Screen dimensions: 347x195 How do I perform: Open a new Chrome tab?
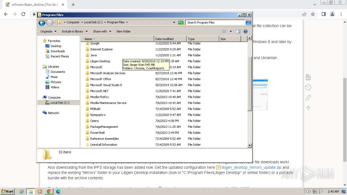coord(73,5)
